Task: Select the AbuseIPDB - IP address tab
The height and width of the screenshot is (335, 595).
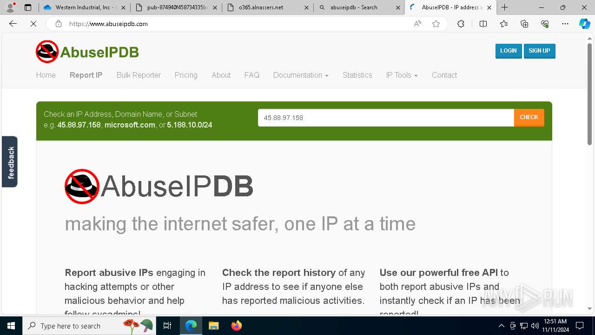Action: click(450, 7)
